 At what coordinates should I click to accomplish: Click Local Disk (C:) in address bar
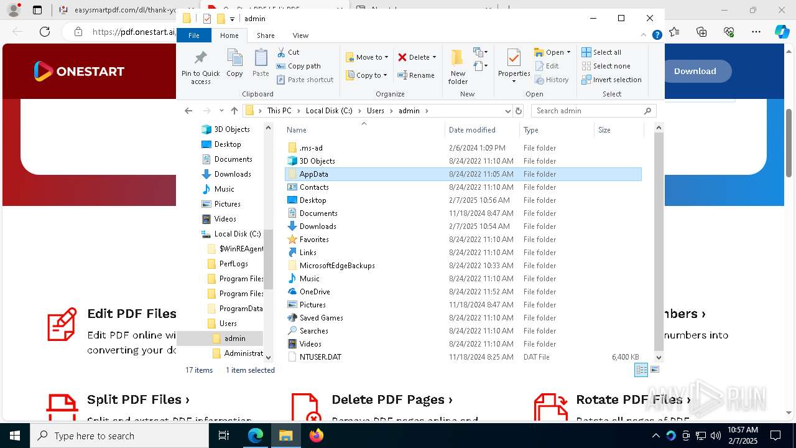click(x=329, y=111)
